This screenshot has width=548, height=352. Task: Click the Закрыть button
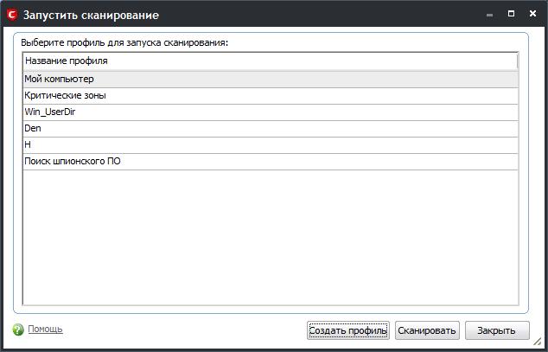[497, 330]
